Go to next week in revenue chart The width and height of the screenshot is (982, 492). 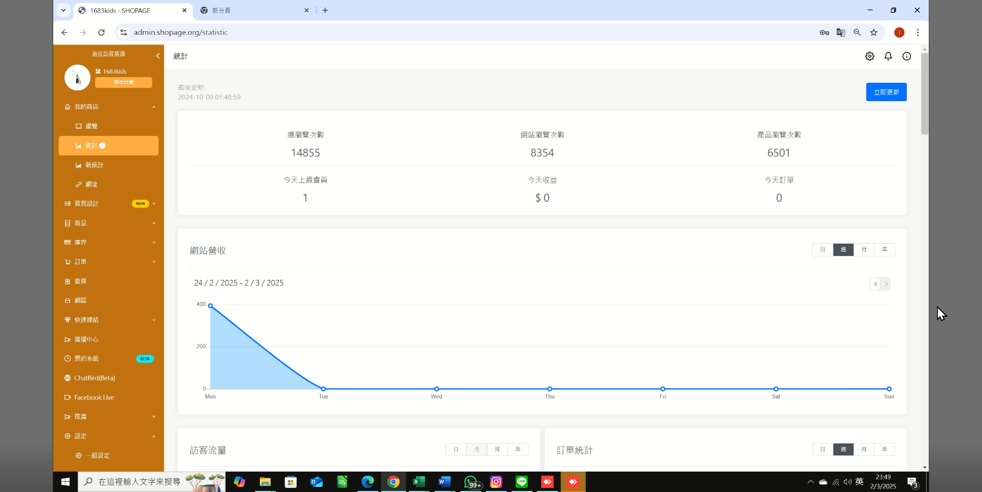886,284
